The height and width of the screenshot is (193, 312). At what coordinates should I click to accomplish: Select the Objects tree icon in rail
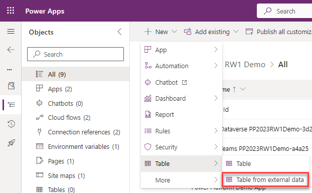(12, 105)
